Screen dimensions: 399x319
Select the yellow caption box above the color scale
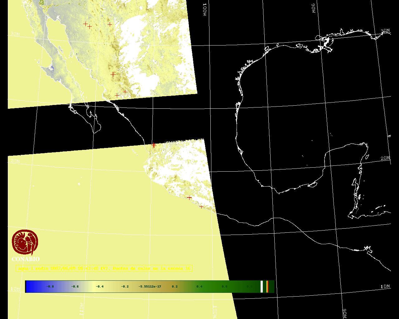coord(104,268)
